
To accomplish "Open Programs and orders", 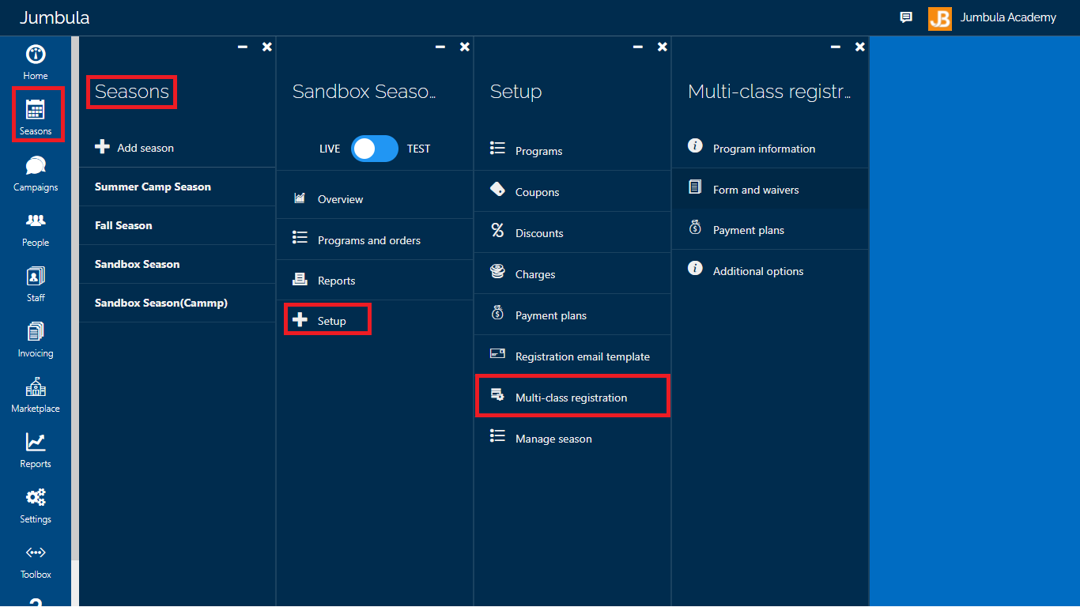I will 375,239.
